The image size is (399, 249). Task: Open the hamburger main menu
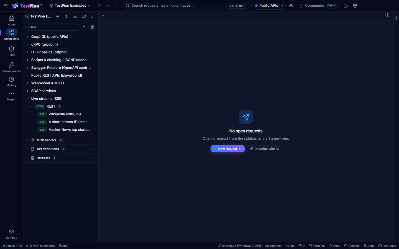(6, 6)
